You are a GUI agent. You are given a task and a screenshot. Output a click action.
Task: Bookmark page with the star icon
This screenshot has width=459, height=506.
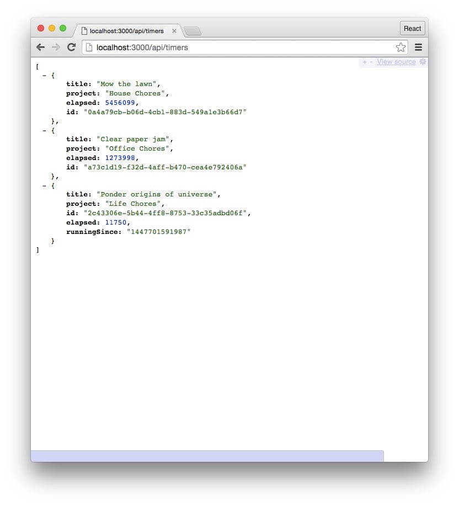(x=401, y=47)
